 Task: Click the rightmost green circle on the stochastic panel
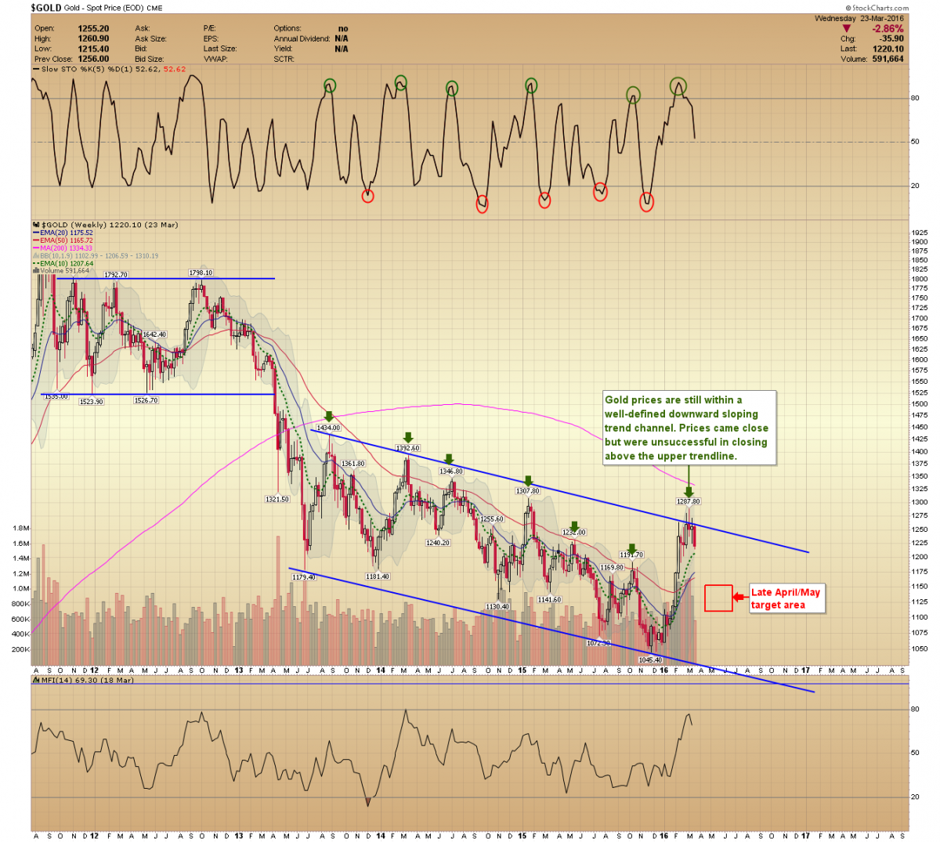pos(678,86)
